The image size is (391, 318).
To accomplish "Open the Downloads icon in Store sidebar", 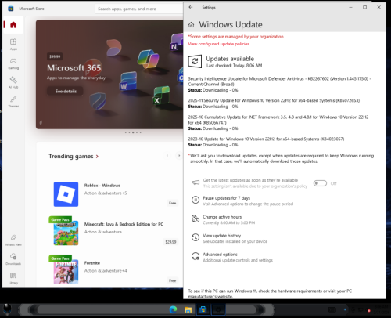I will (x=13, y=258).
